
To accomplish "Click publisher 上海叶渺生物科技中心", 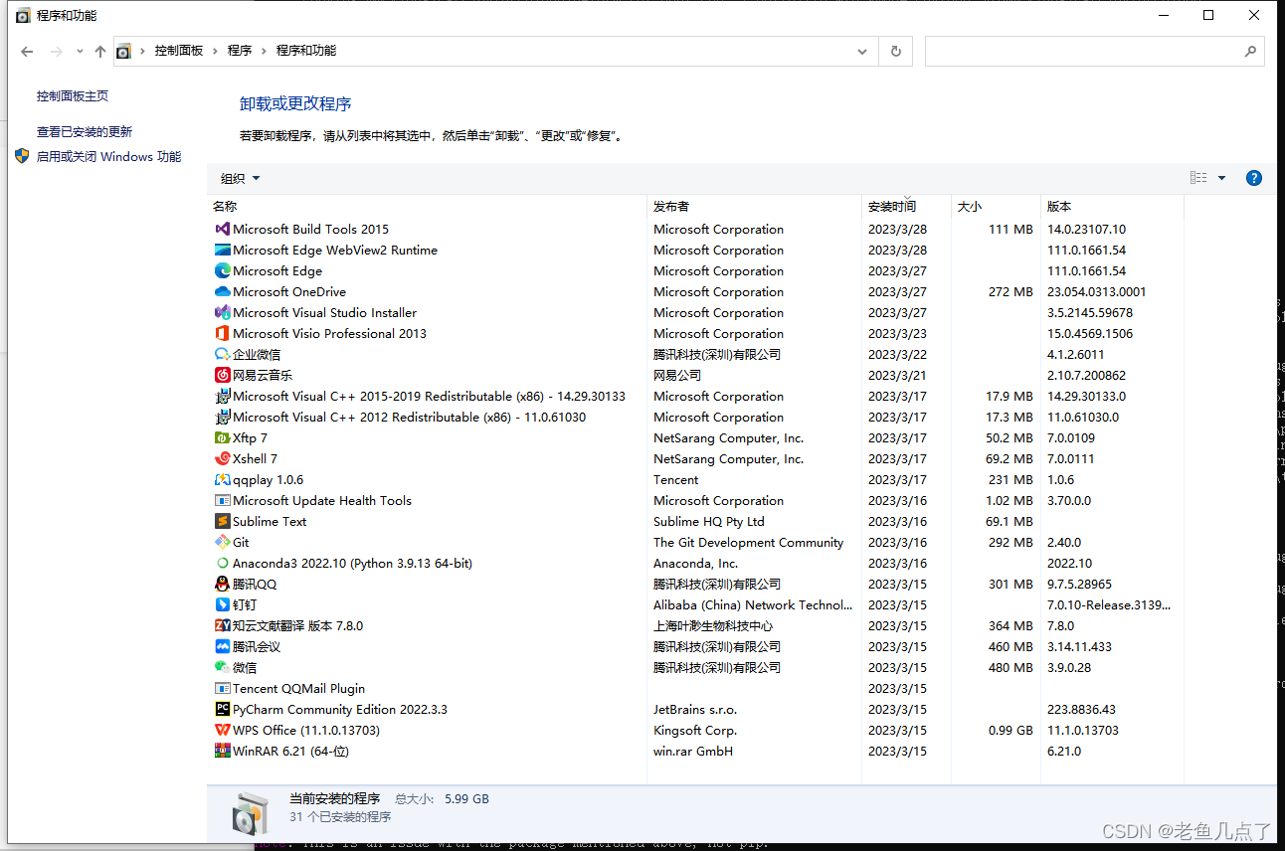I will (x=713, y=625).
